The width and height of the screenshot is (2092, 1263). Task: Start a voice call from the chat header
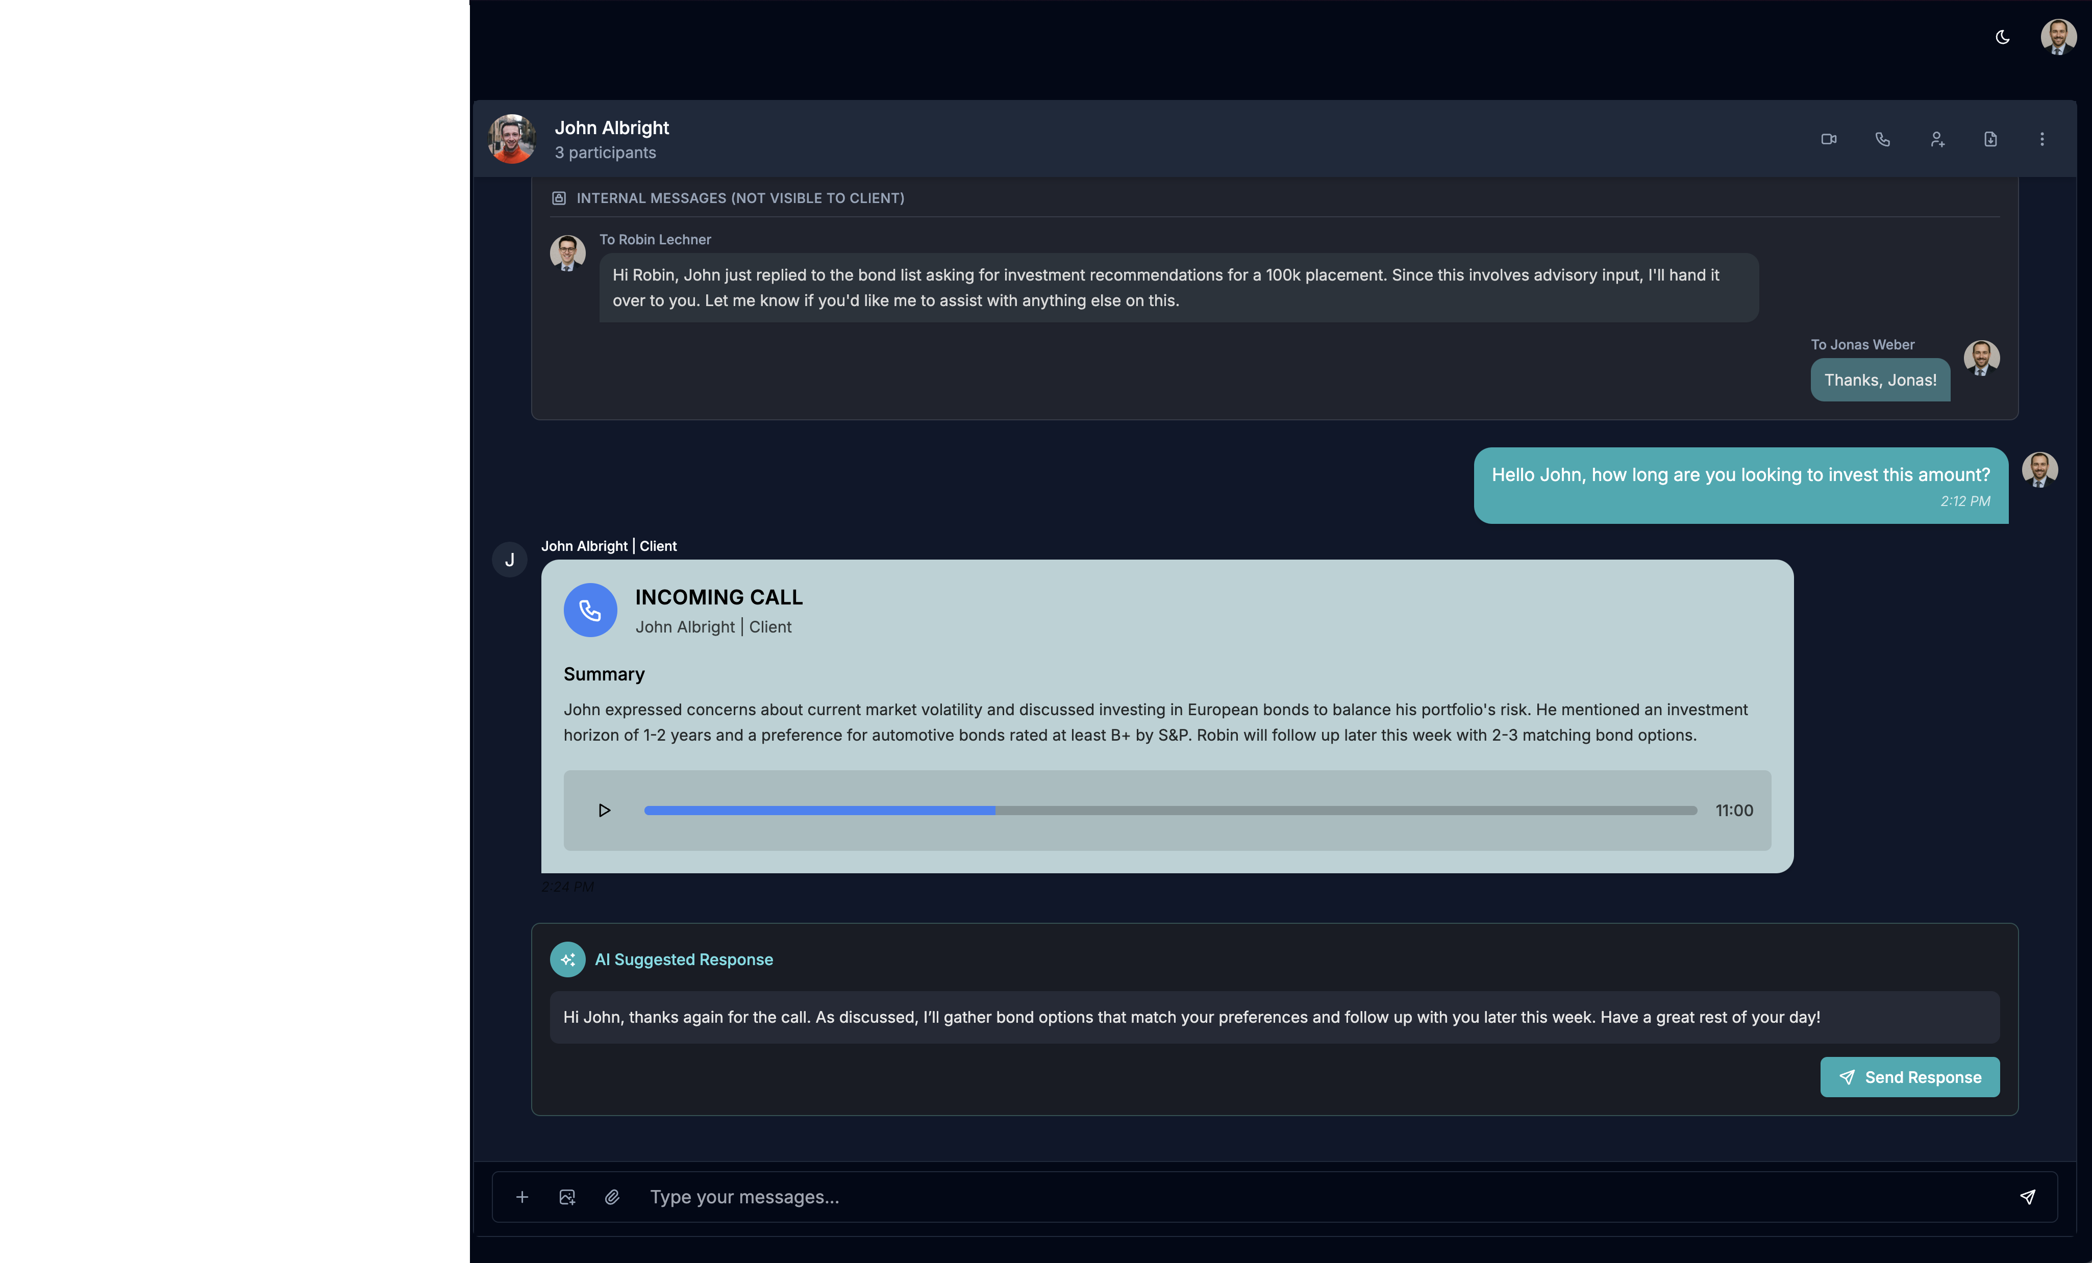[1882, 139]
